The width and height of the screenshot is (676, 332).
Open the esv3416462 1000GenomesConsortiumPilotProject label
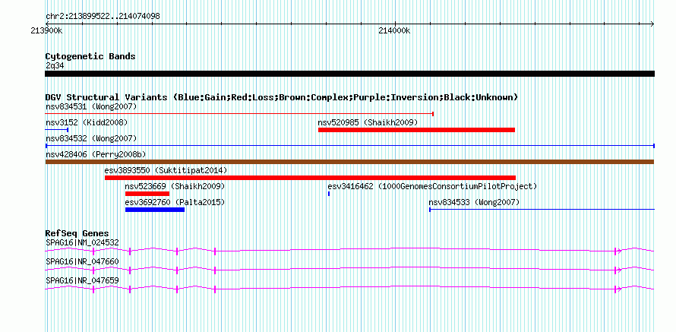coord(432,186)
